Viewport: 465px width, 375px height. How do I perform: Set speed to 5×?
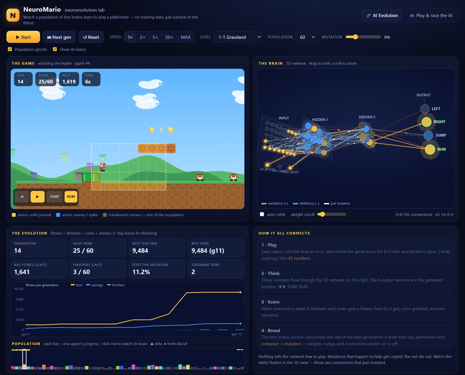click(x=155, y=37)
